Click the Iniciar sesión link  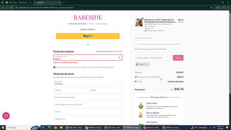coord(117,51)
